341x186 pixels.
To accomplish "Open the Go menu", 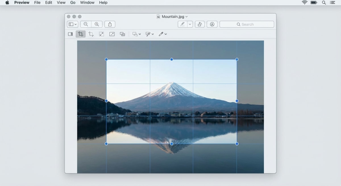I will point(73,3).
